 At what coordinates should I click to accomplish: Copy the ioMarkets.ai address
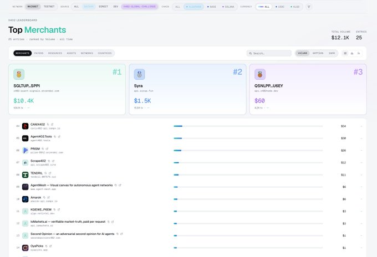(x=109, y=222)
